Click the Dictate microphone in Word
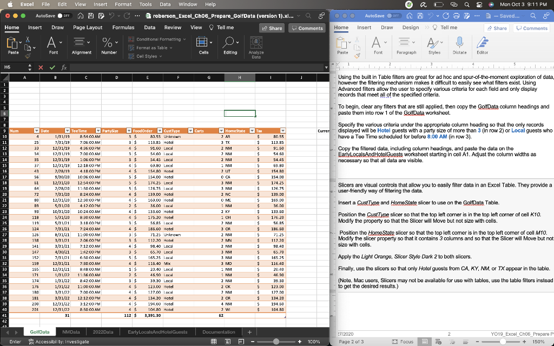The height and width of the screenshot is (346, 554). coord(459,46)
